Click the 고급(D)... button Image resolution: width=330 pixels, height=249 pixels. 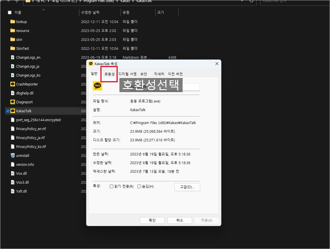187,187
